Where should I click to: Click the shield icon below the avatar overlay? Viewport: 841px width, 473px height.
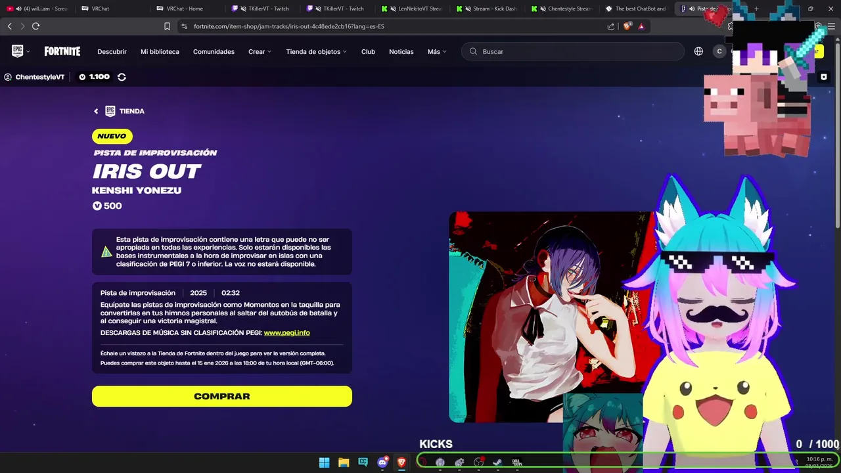(824, 77)
